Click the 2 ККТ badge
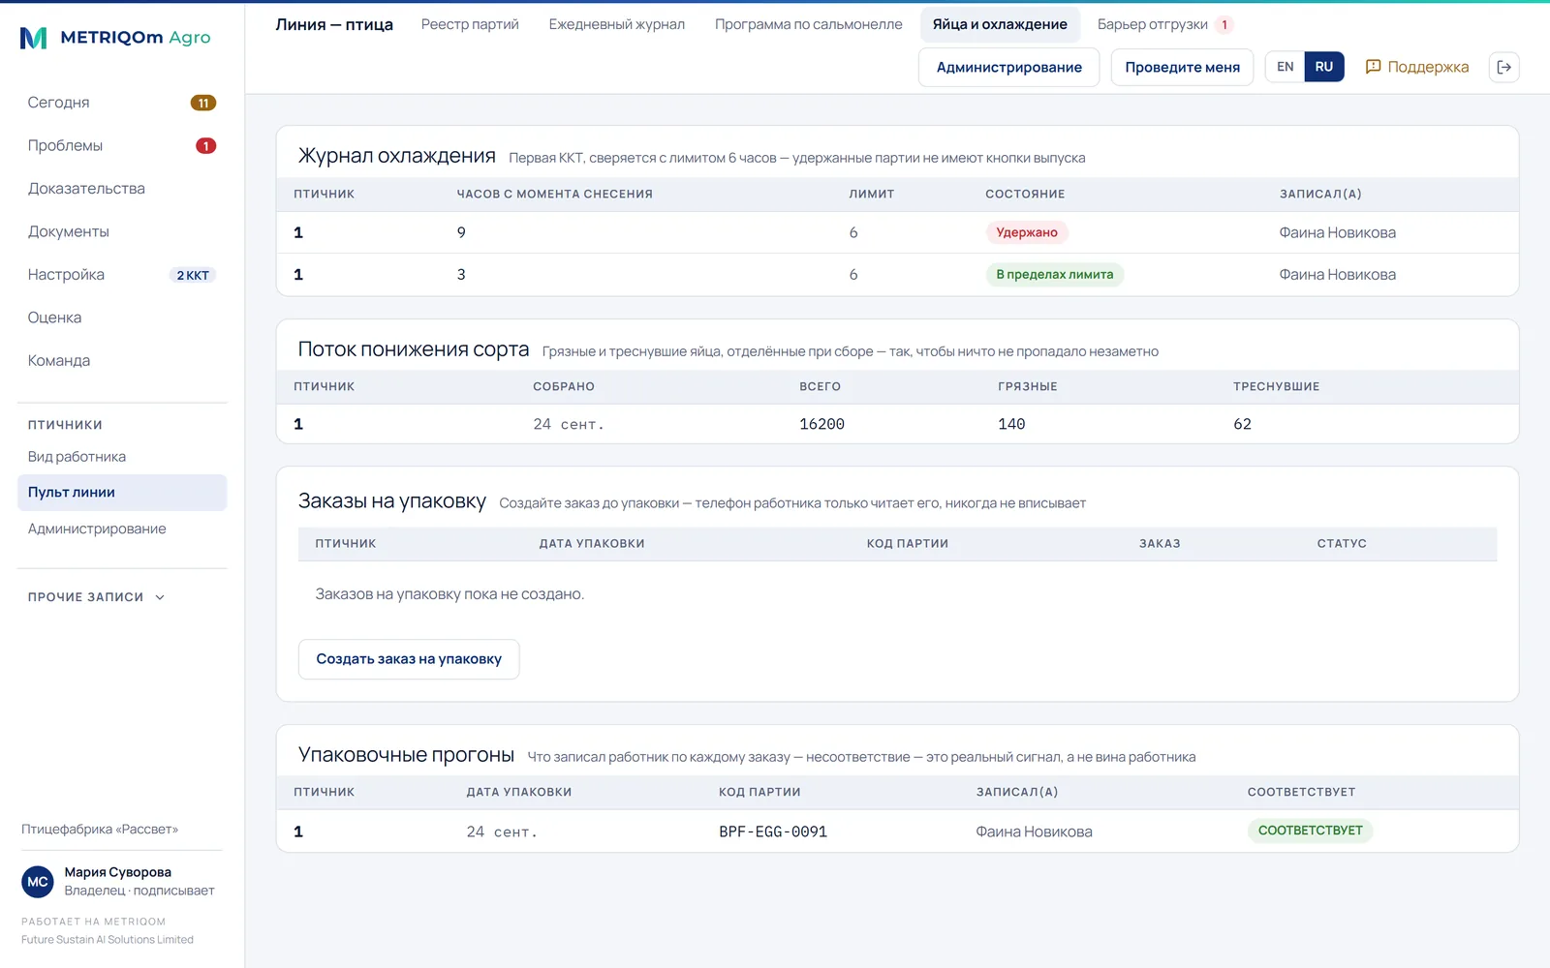The image size is (1550, 968). tap(193, 275)
